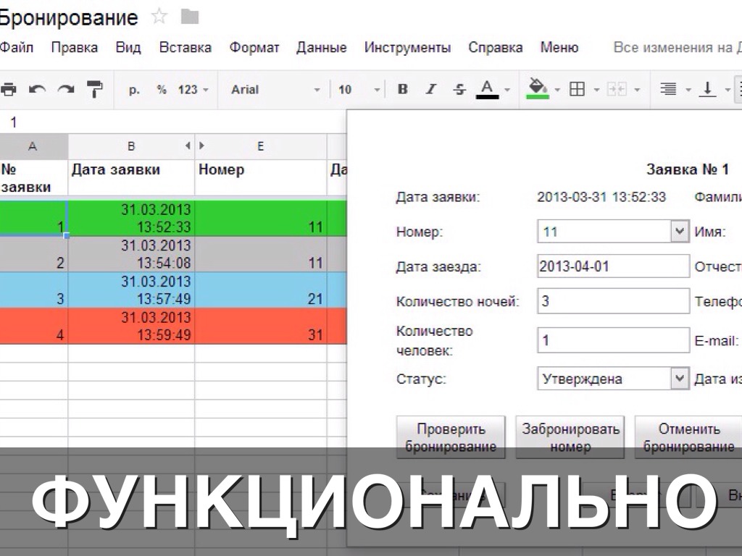Click the Проверить бронирование button
Image resolution: width=742 pixels, height=556 pixels.
[451, 437]
